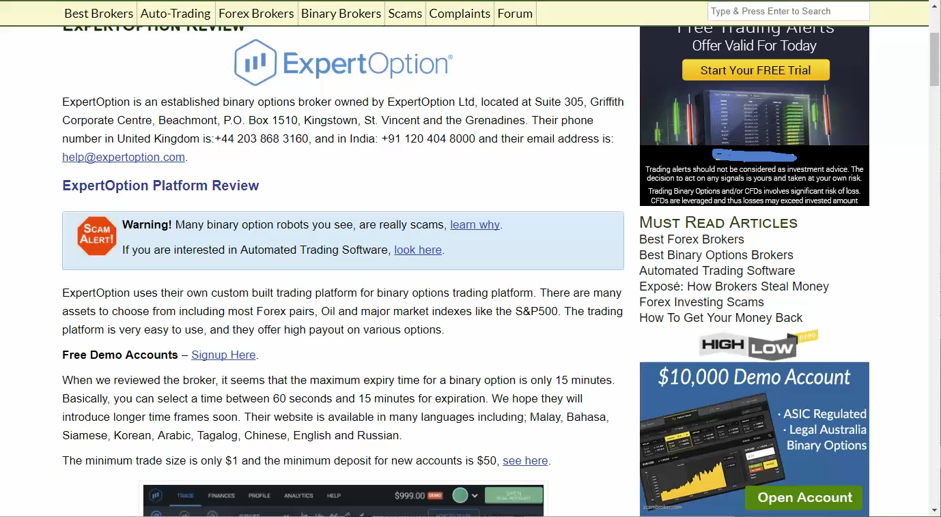Open the Complaints menu item
Image resolution: width=941 pixels, height=517 pixels.
pyautogui.click(x=460, y=13)
